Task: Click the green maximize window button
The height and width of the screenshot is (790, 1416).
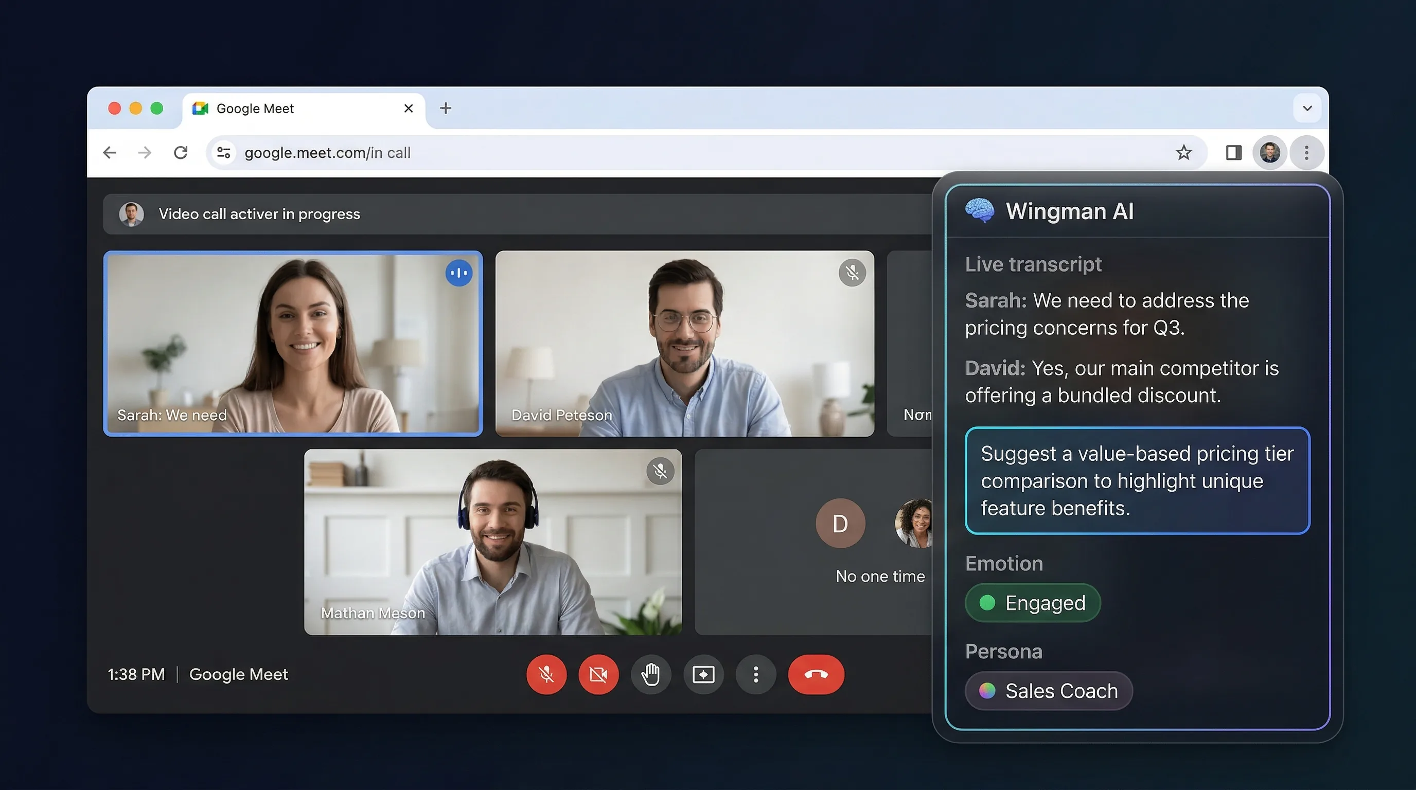Action: (156, 108)
